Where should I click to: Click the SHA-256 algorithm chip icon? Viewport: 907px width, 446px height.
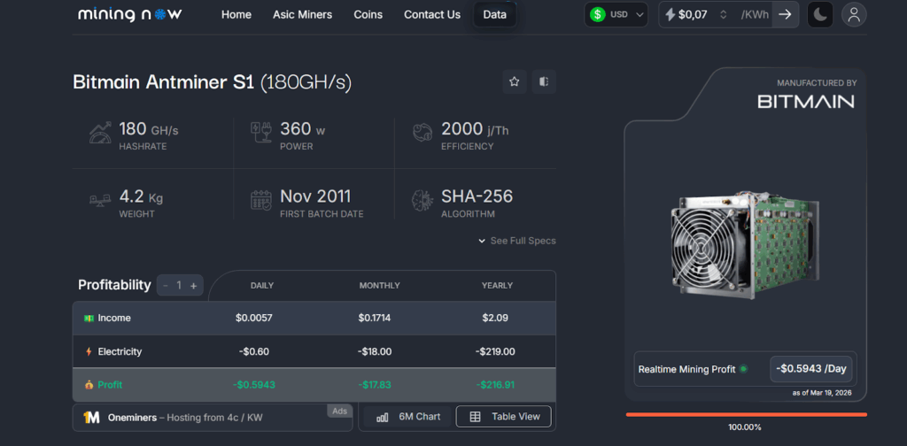tap(422, 201)
